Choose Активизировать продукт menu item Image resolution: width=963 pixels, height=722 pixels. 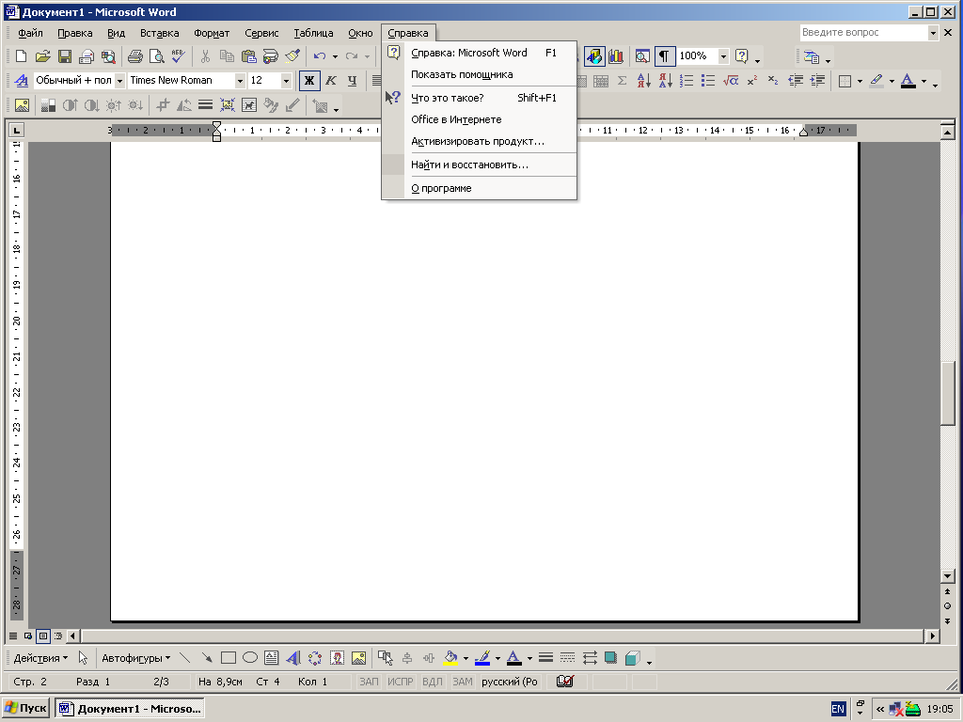click(x=479, y=141)
